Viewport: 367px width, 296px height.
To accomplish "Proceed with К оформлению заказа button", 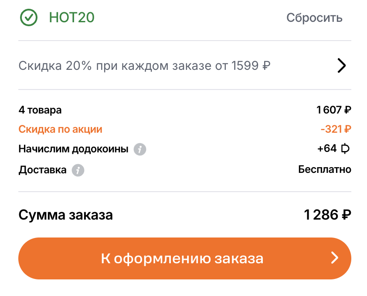I will pyautogui.click(x=183, y=258).
